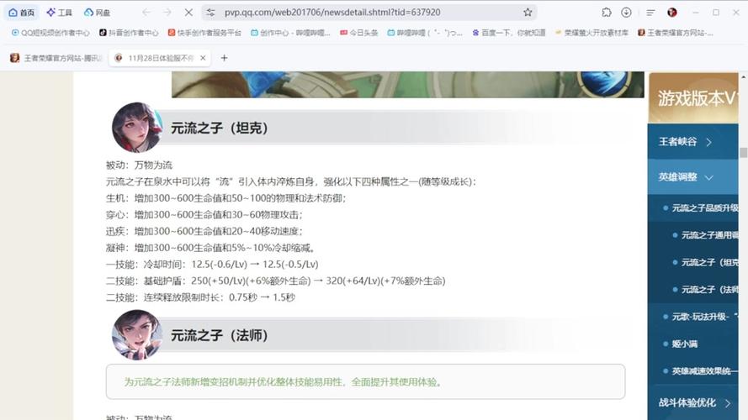Jump to 姬小满 in sidebar
Viewport: 748px width, 420px height.
point(685,344)
